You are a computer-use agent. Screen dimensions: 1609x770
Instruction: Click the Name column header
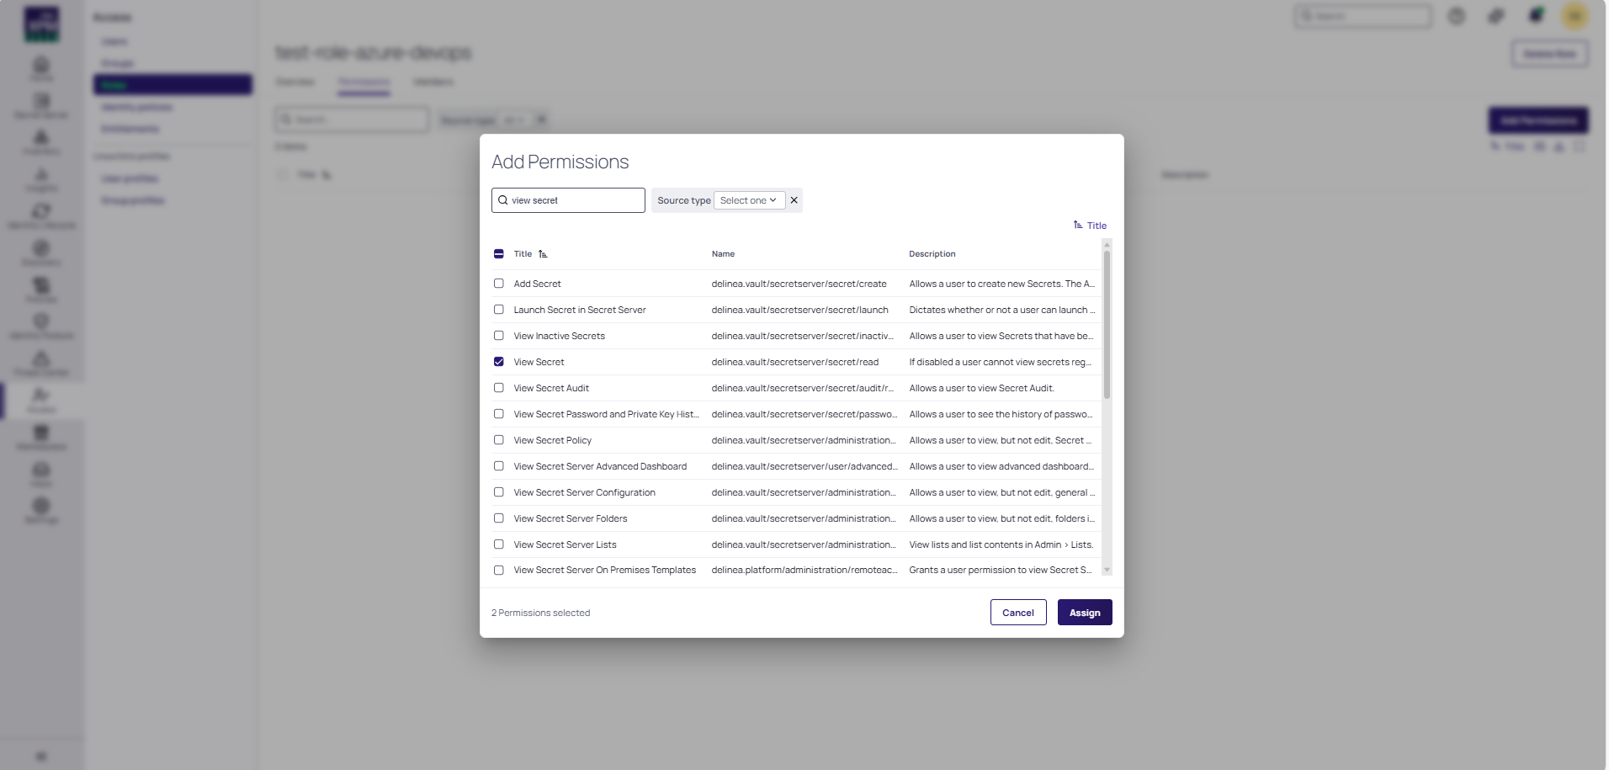coord(723,254)
